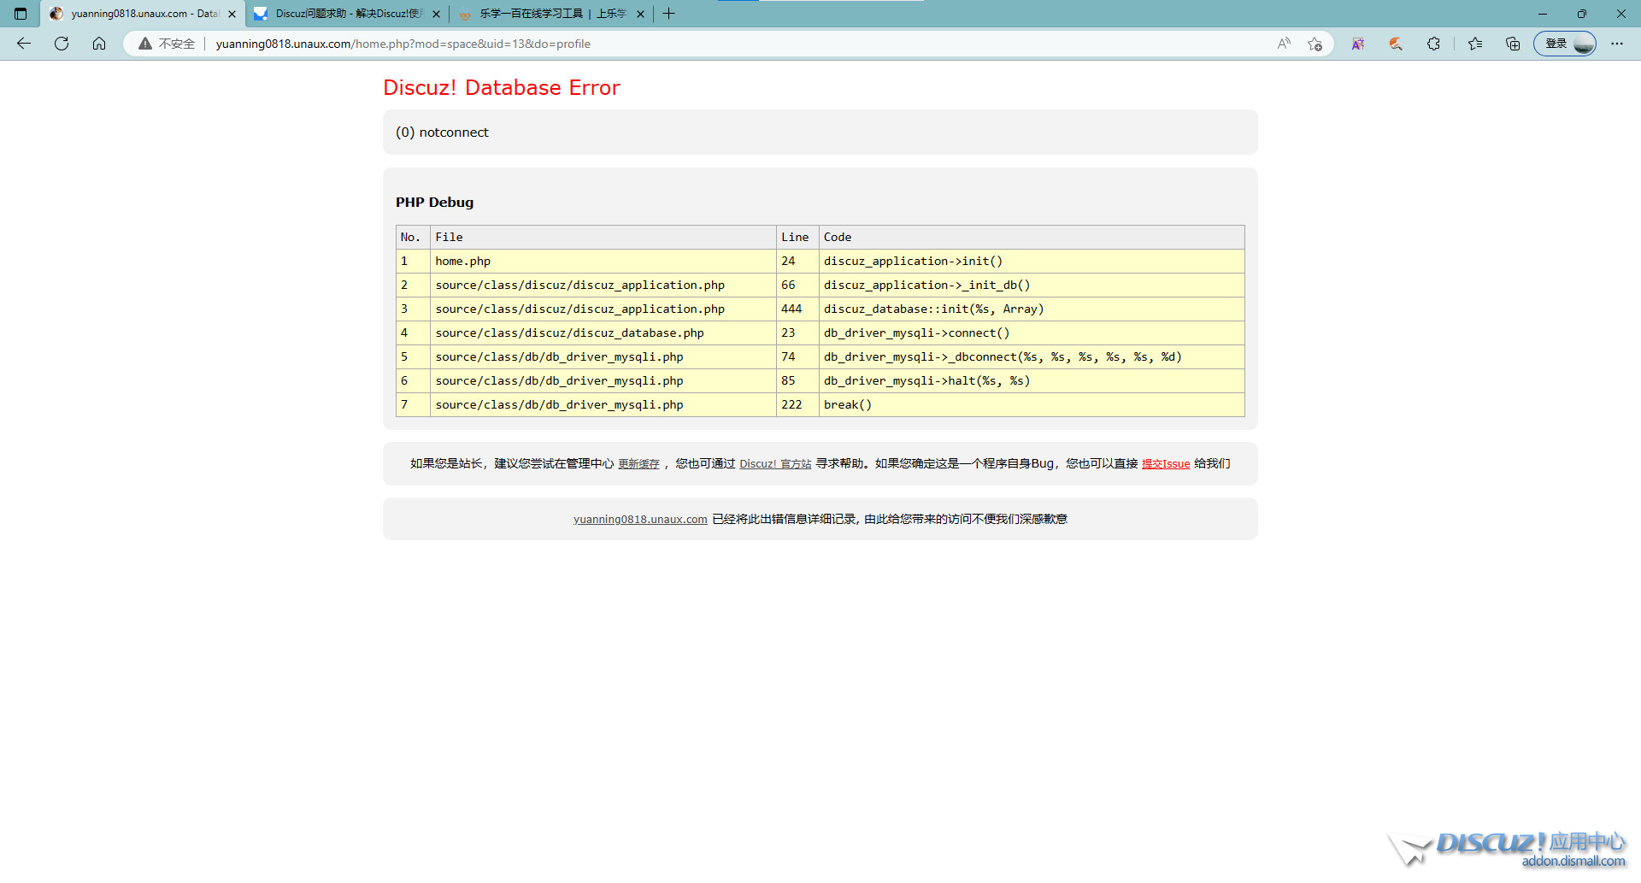Click the Extensions puzzle icon

point(1433,44)
